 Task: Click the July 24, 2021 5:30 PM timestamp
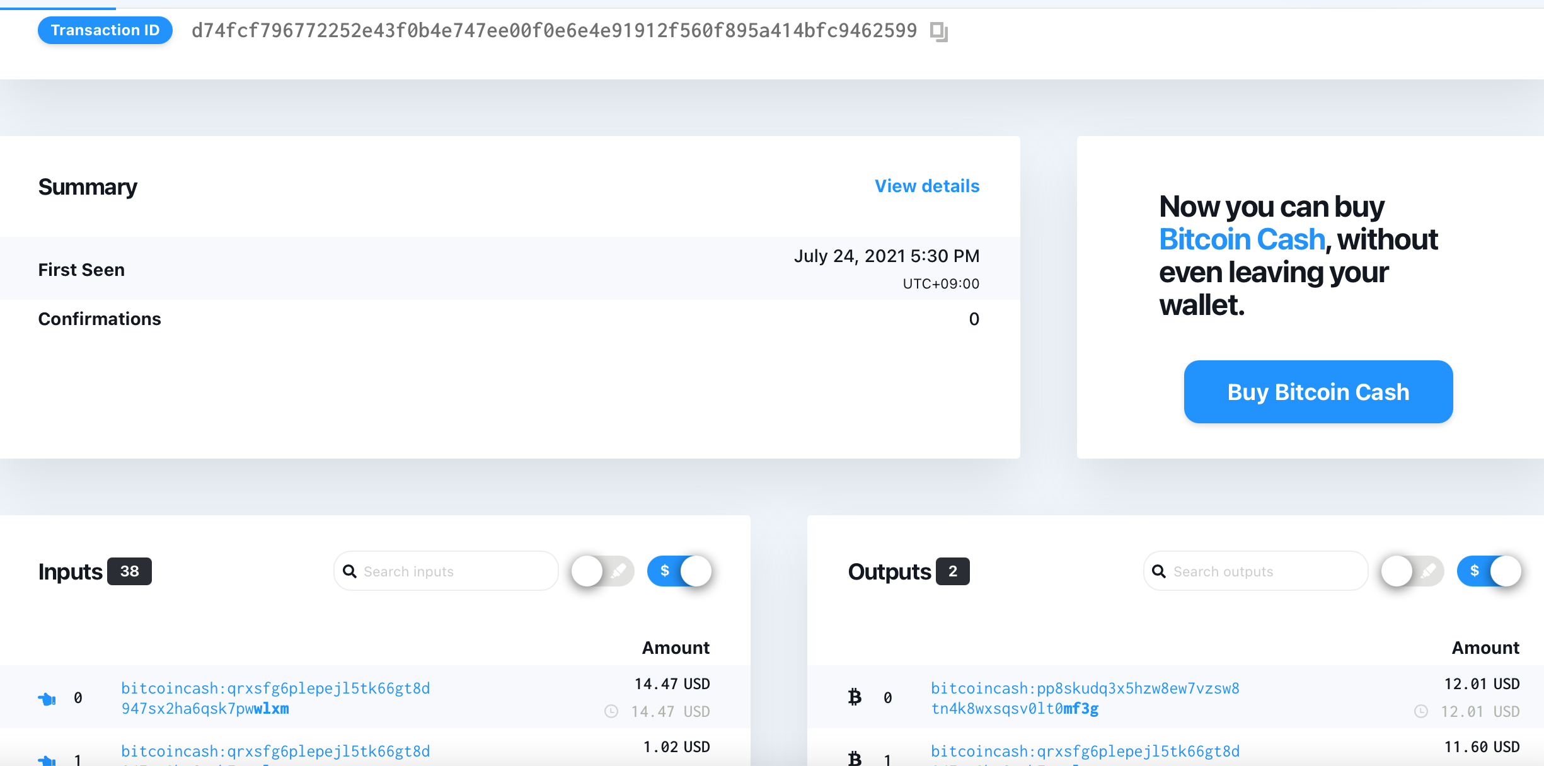point(887,256)
